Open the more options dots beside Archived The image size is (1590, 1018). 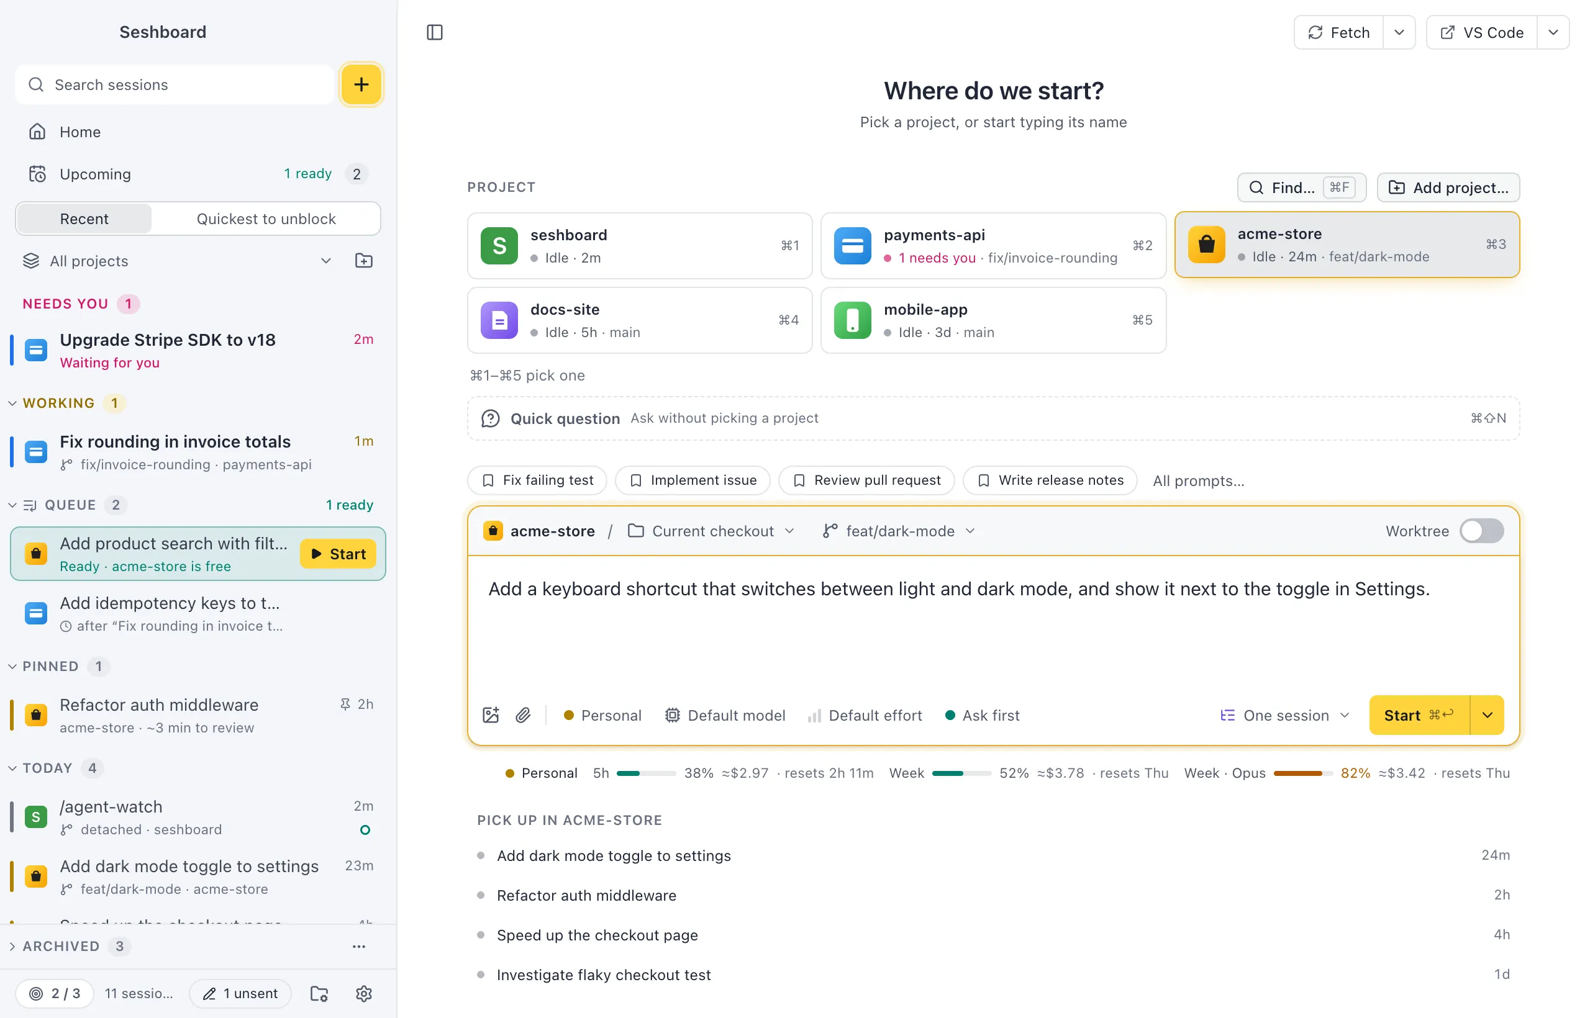coord(359,947)
